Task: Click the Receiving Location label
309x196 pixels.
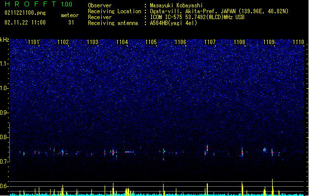Action: (x=114, y=11)
